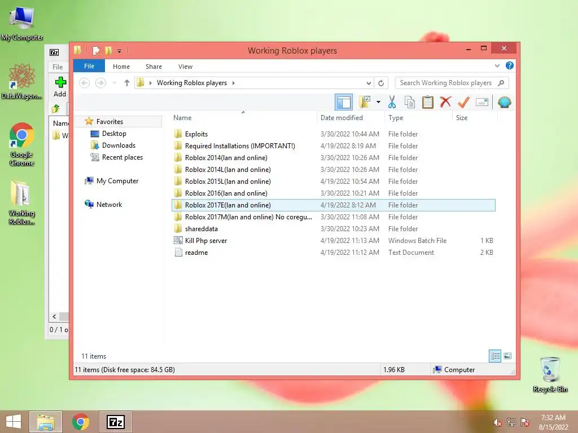578x433 pixels.
Task: Click the Cut scissors icon
Action: click(x=392, y=102)
